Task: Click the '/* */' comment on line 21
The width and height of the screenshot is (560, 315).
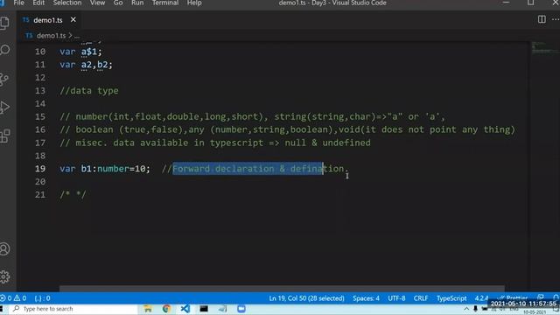Action: [73, 194]
